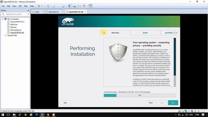Open the openSUSE Leap release notes tab
Image resolution: width=208 pixels, height=117 pixels.
coord(167,33)
